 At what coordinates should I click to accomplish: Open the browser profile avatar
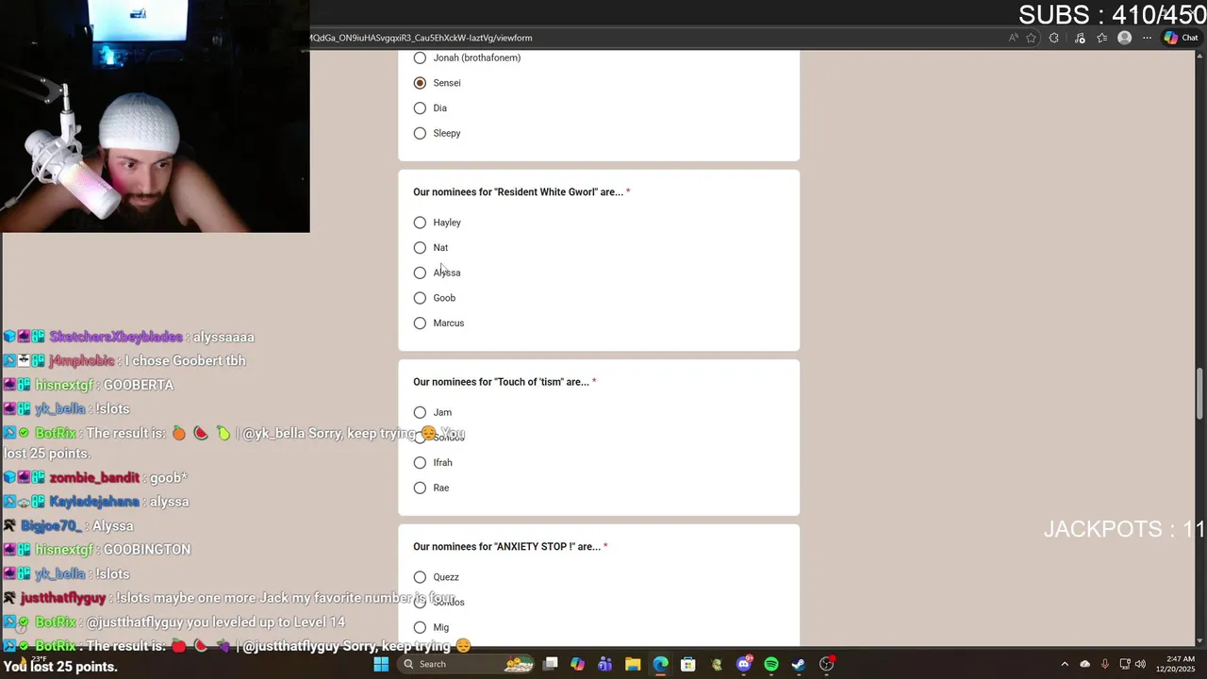pyautogui.click(x=1124, y=38)
